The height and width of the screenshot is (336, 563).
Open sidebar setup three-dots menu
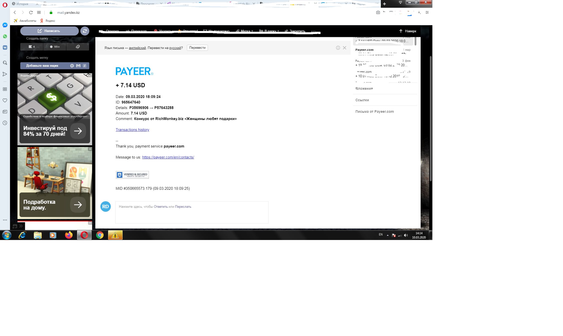pyautogui.click(x=5, y=220)
